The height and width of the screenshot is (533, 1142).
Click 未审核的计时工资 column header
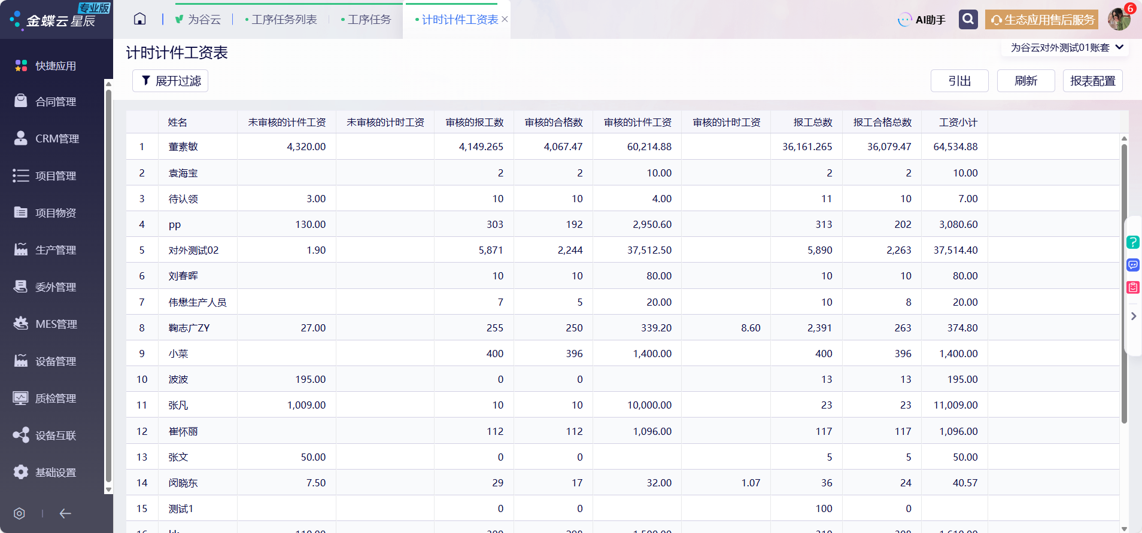(385, 122)
